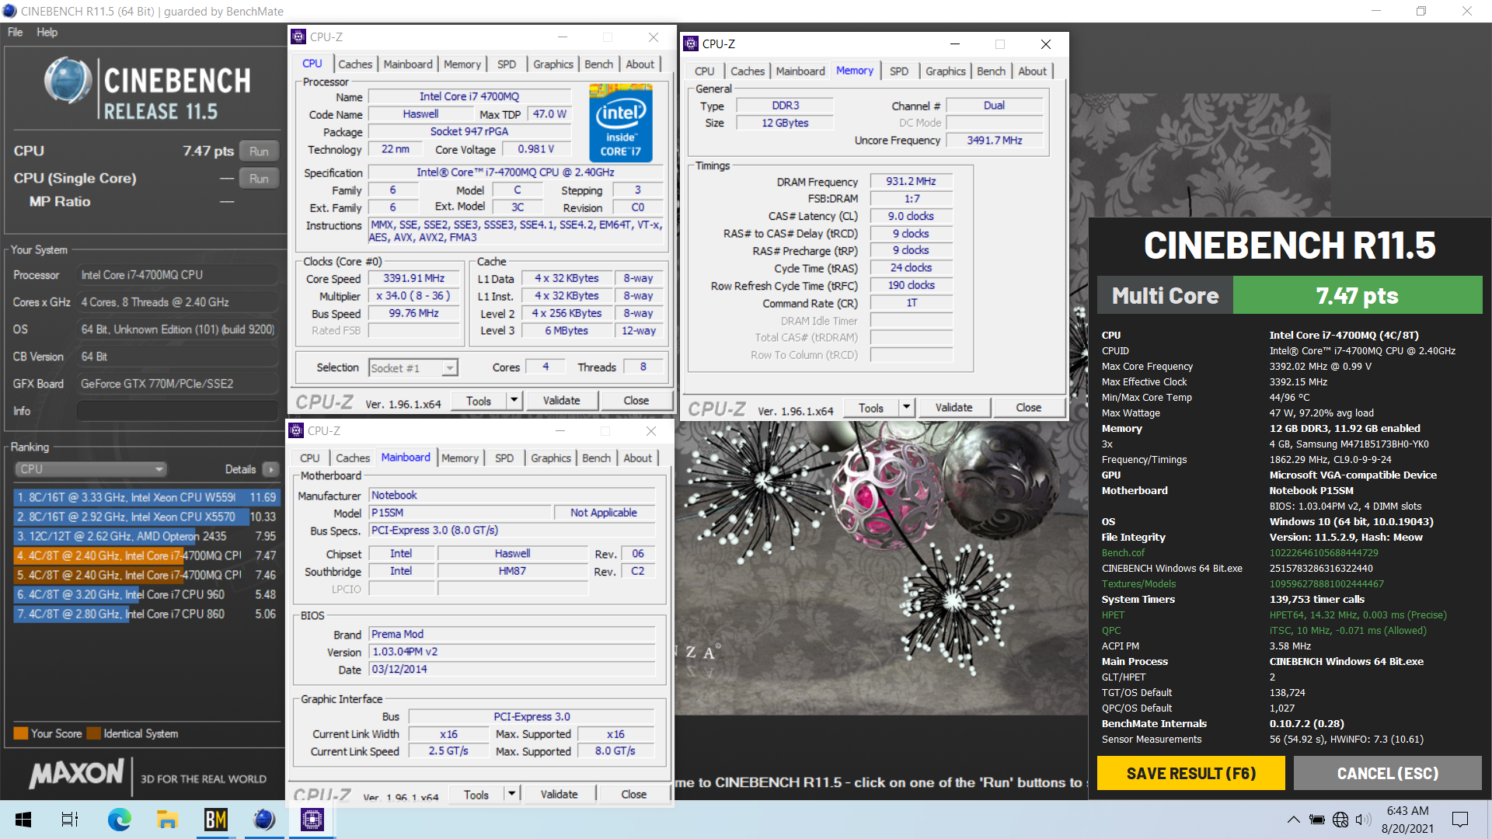Click Tools button in Mainboard window
The width and height of the screenshot is (1492, 839).
(x=476, y=795)
